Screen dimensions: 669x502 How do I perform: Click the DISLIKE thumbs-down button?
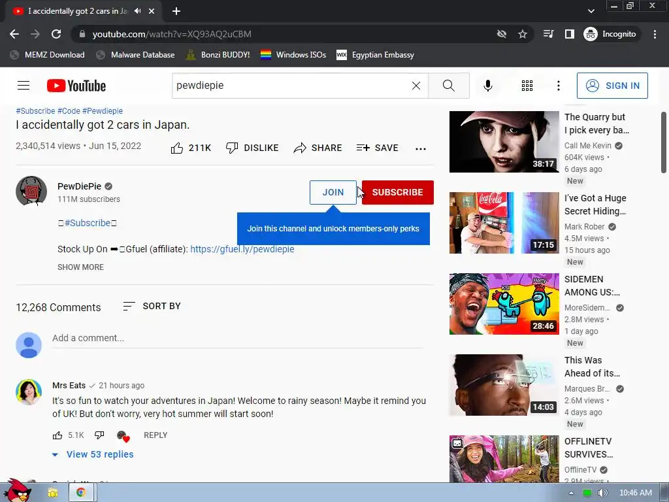click(x=252, y=148)
